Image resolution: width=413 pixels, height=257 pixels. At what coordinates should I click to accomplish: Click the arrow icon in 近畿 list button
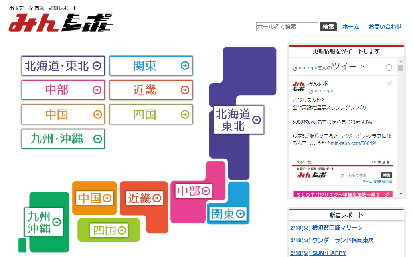coord(185,90)
